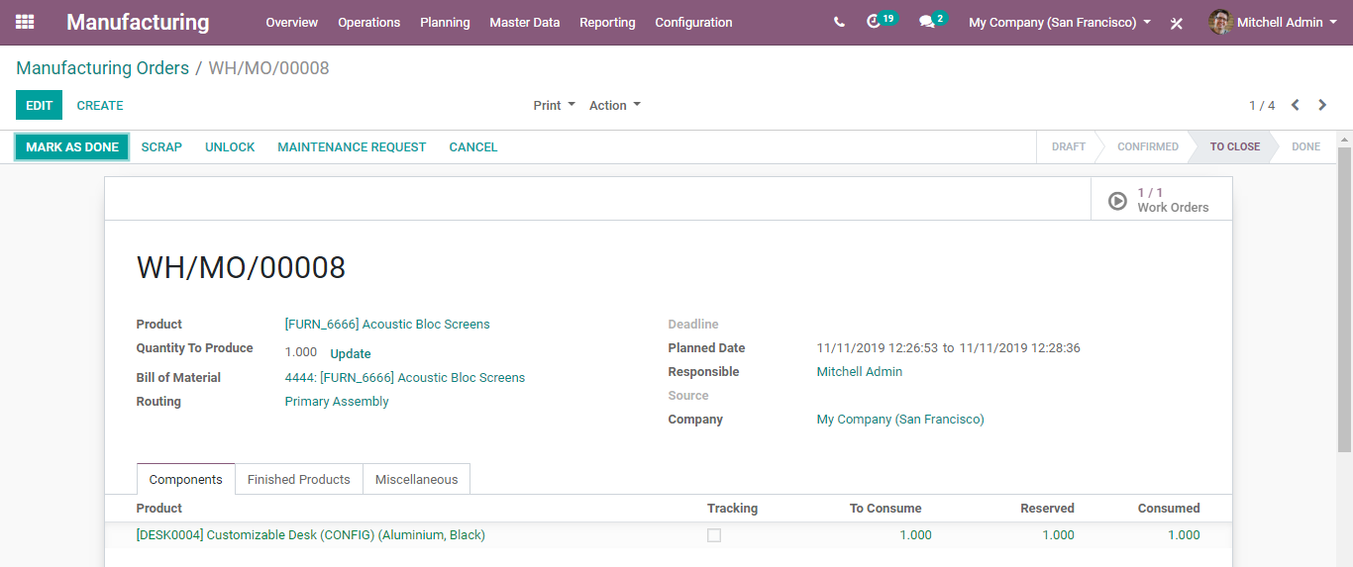Screen dimensions: 1353x567
Task: Go back to Manufacturing Orders breadcrumb
Action: pos(102,68)
